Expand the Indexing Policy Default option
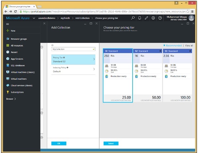The width and height of the screenshot is (198, 153). (x=74, y=69)
